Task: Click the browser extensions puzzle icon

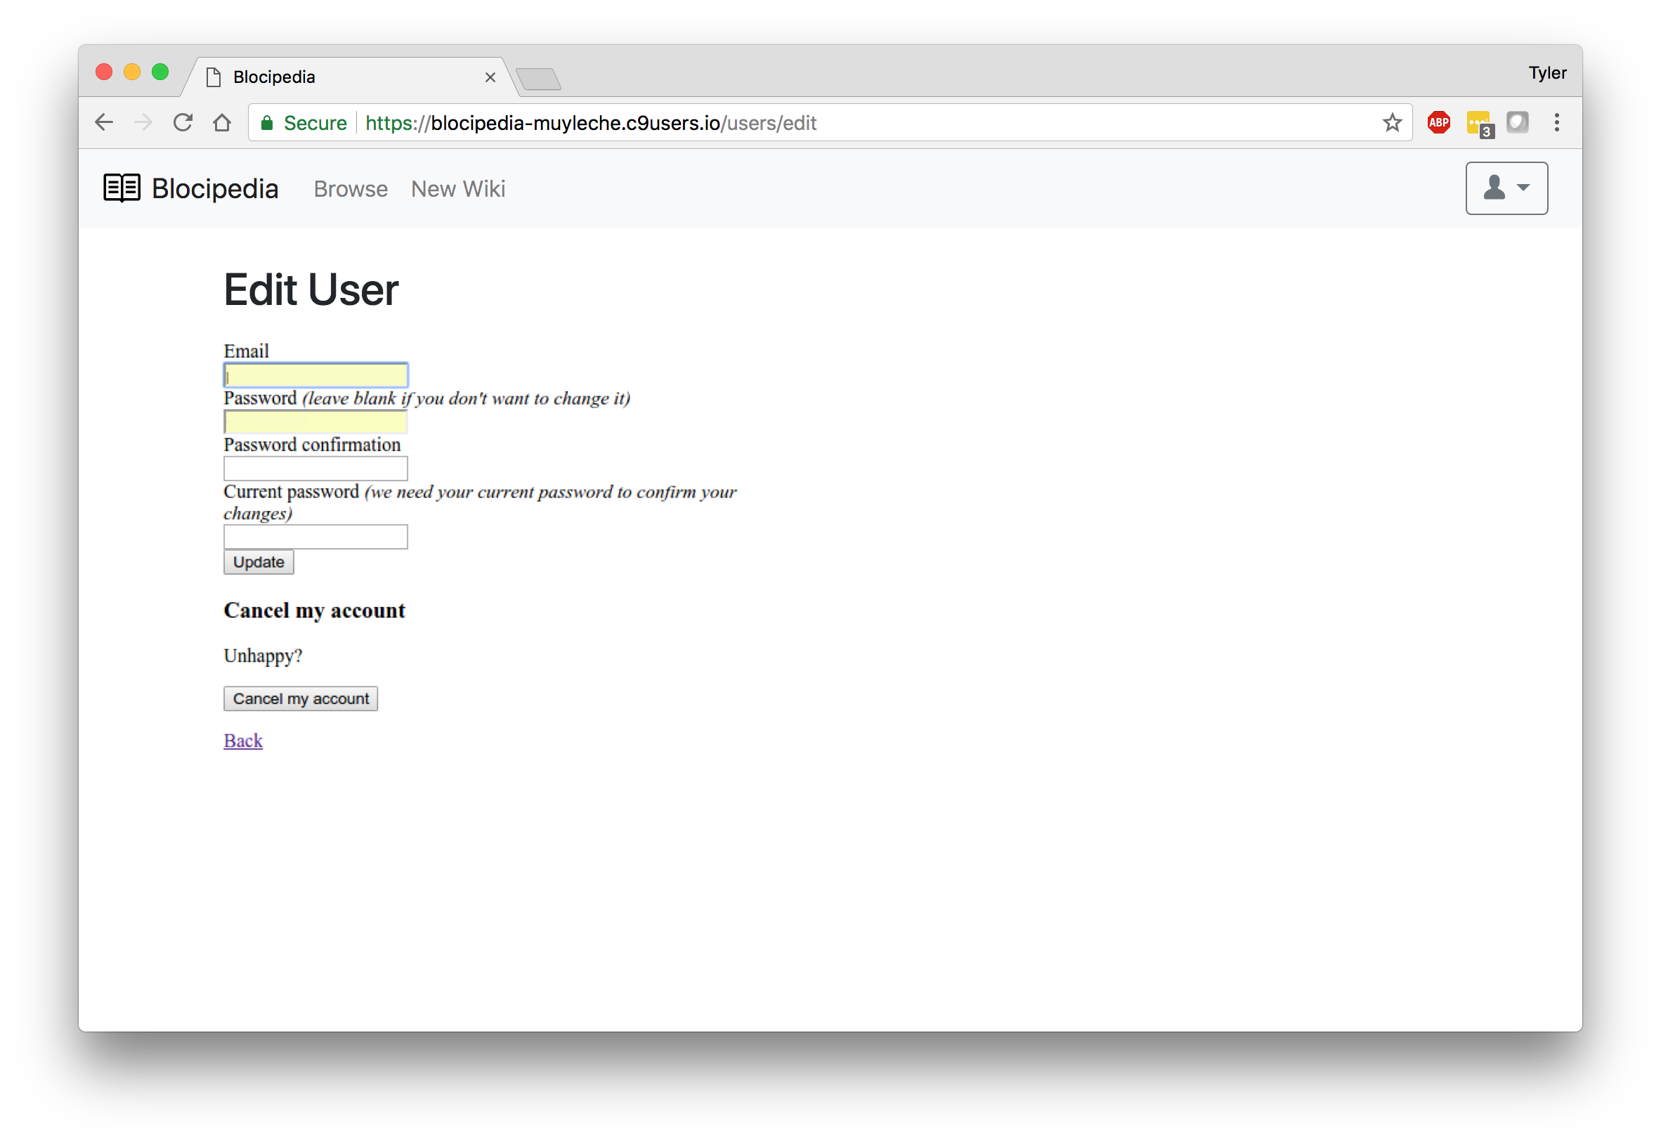Action: [x=1517, y=122]
